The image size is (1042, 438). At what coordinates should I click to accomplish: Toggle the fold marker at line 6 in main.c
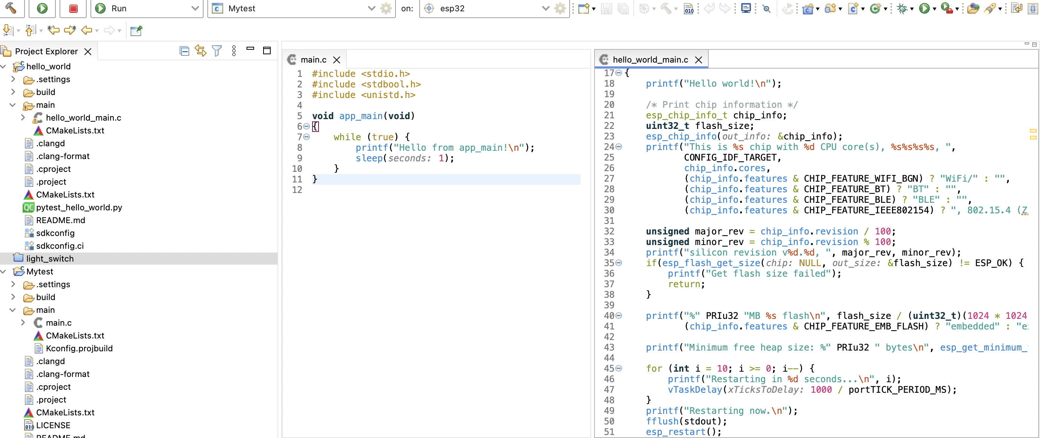click(306, 127)
